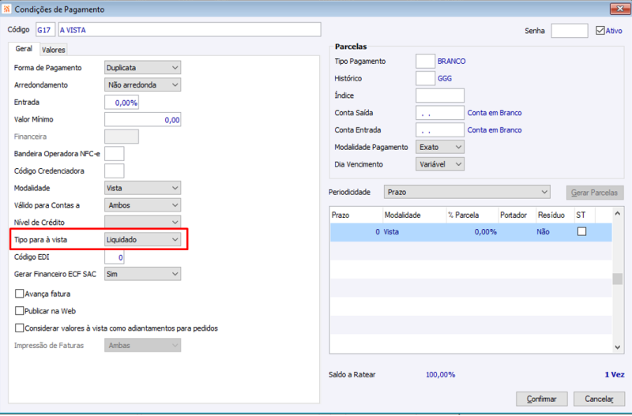Open Válido para Contas a dropdown
Screen dimensions: 632x416
pos(143,205)
